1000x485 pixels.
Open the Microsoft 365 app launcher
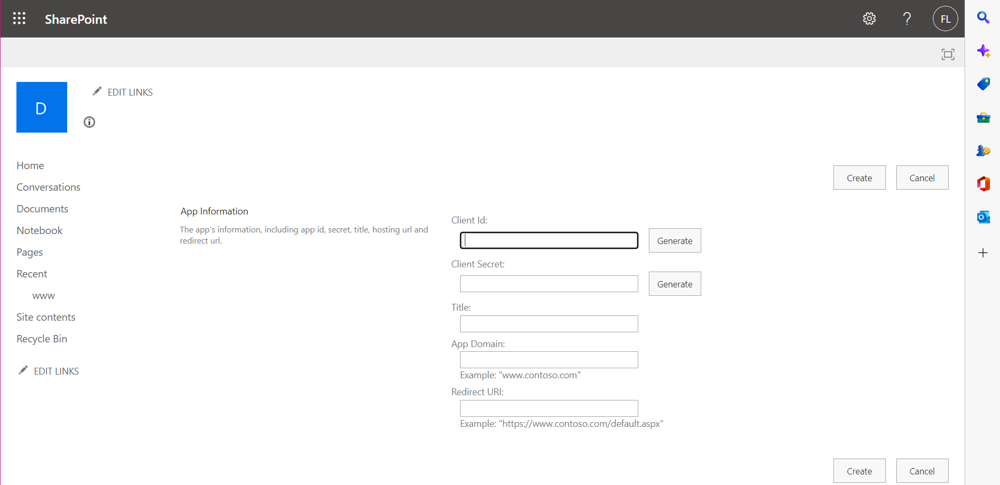(x=19, y=18)
